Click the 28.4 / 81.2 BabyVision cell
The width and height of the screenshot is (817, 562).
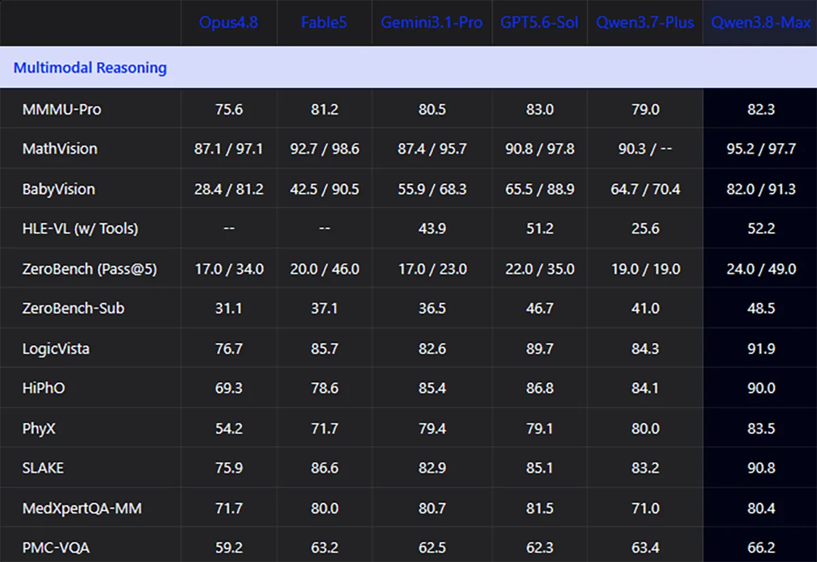pyautogui.click(x=229, y=188)
